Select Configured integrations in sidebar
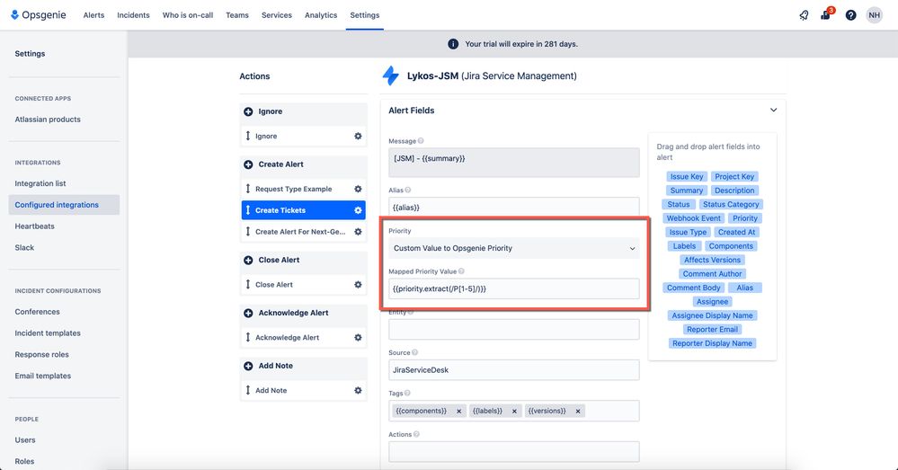 click(64, 205)
